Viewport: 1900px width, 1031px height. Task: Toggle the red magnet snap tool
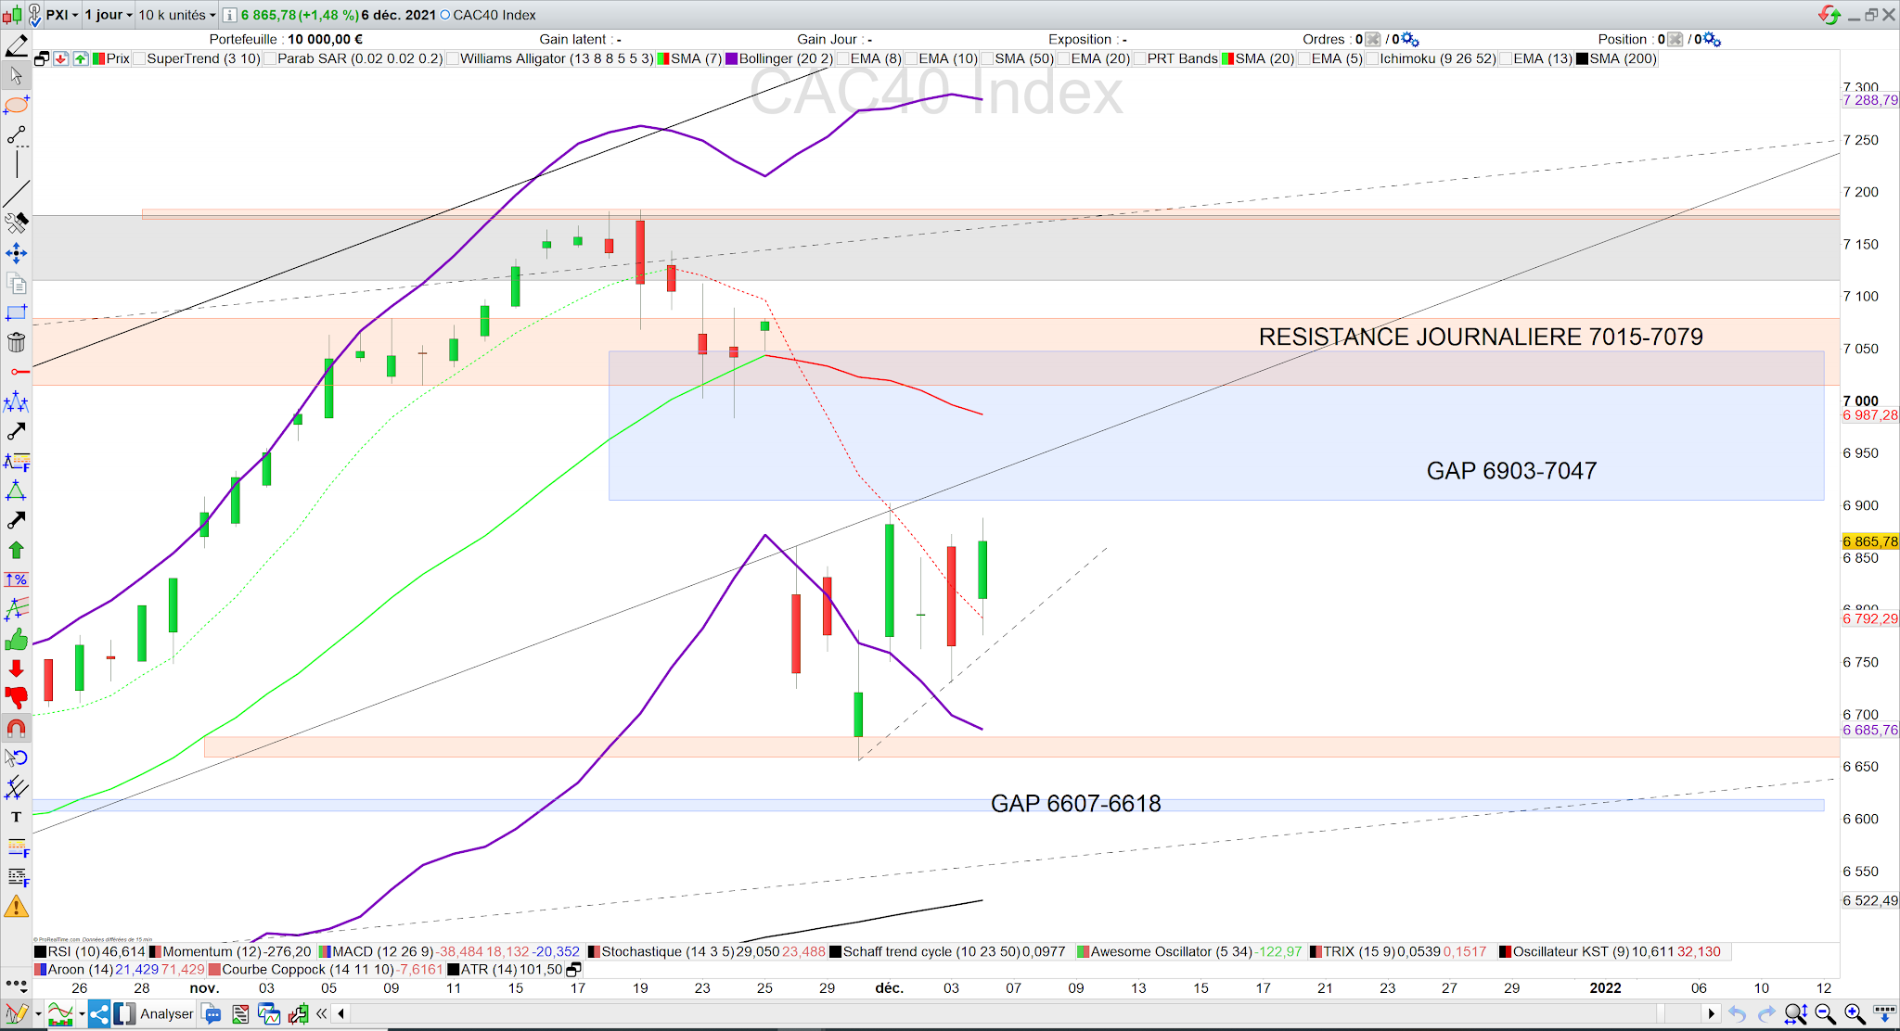pyautogui.click(x=16, y=728)
